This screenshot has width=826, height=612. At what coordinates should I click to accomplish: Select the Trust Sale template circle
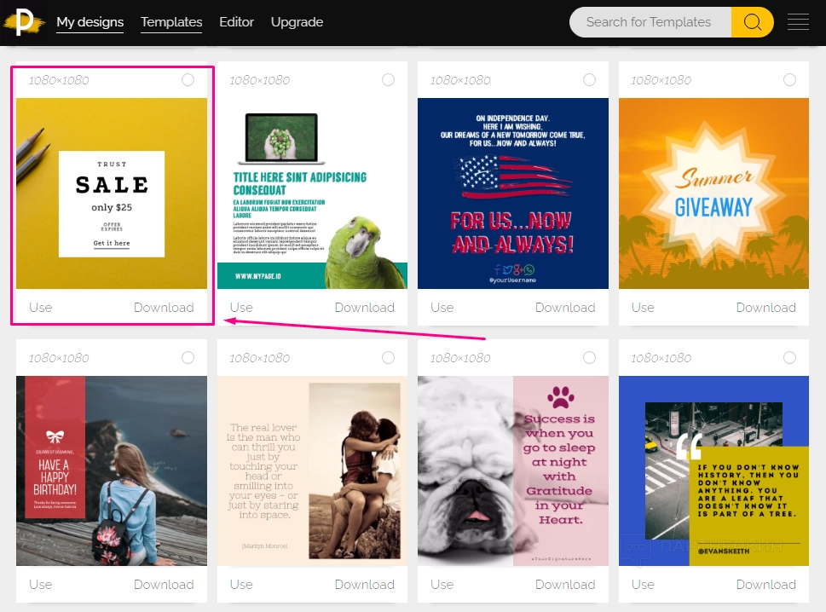[x=188, y=79]
